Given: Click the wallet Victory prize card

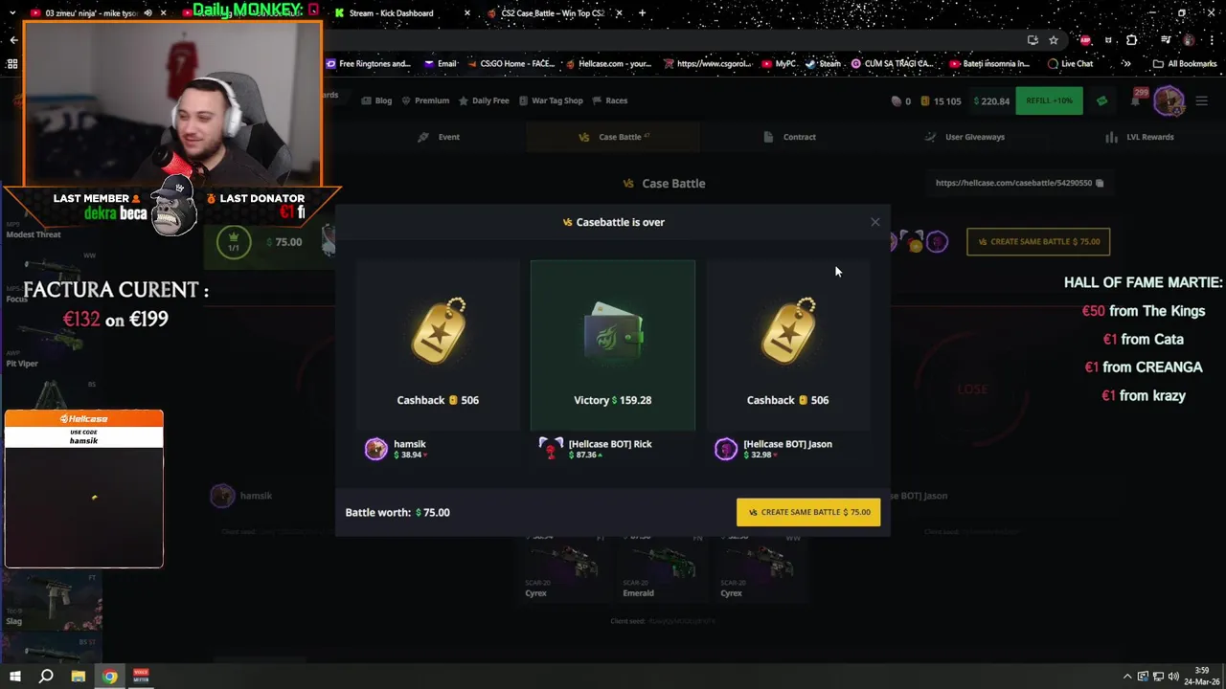Looking at the screenshot, I should (x=613, y=344).
